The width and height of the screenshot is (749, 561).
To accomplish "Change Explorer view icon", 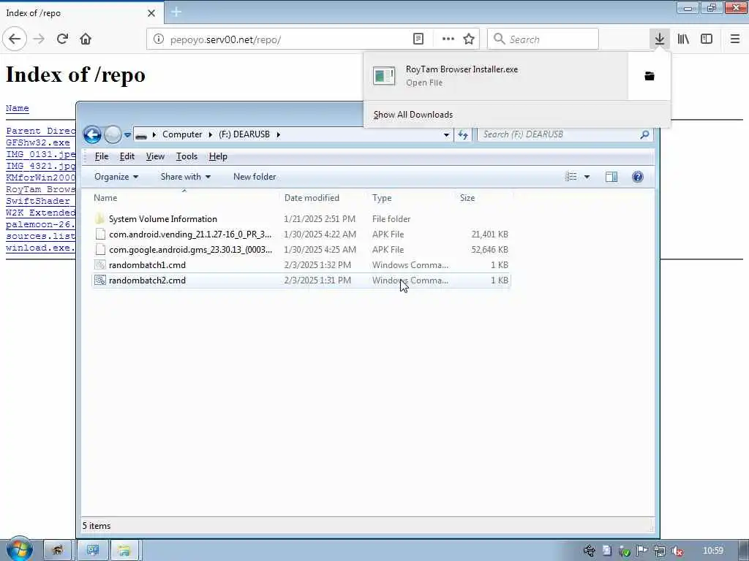I will pyautogui.click(x=571, y=177).
